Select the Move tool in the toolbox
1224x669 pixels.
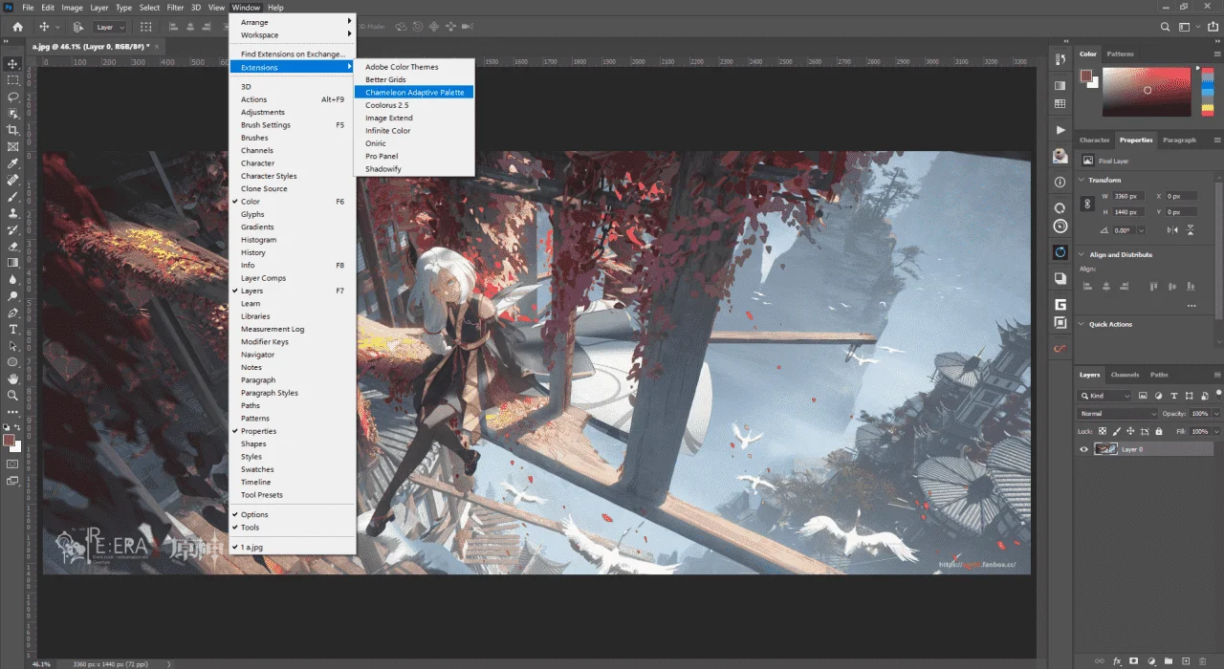[12, 63]
